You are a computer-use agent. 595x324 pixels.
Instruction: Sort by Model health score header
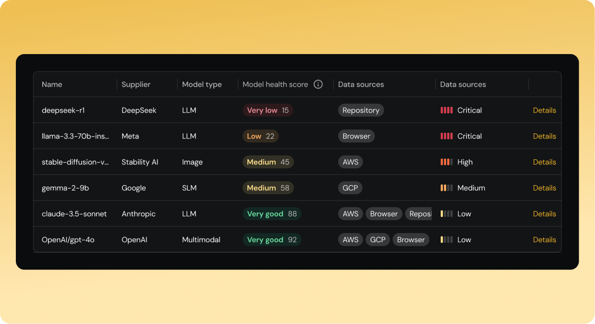pos(275,84)
